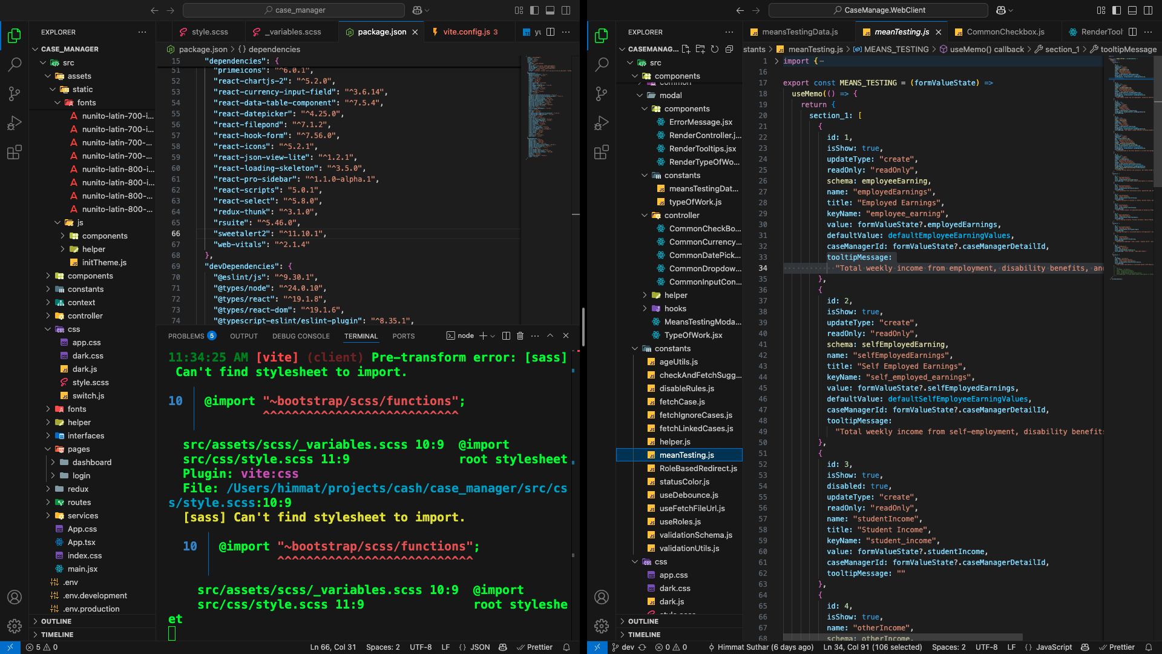Open the Source Control view
This screenshot has height=654, width=1162.
[15, 93]
